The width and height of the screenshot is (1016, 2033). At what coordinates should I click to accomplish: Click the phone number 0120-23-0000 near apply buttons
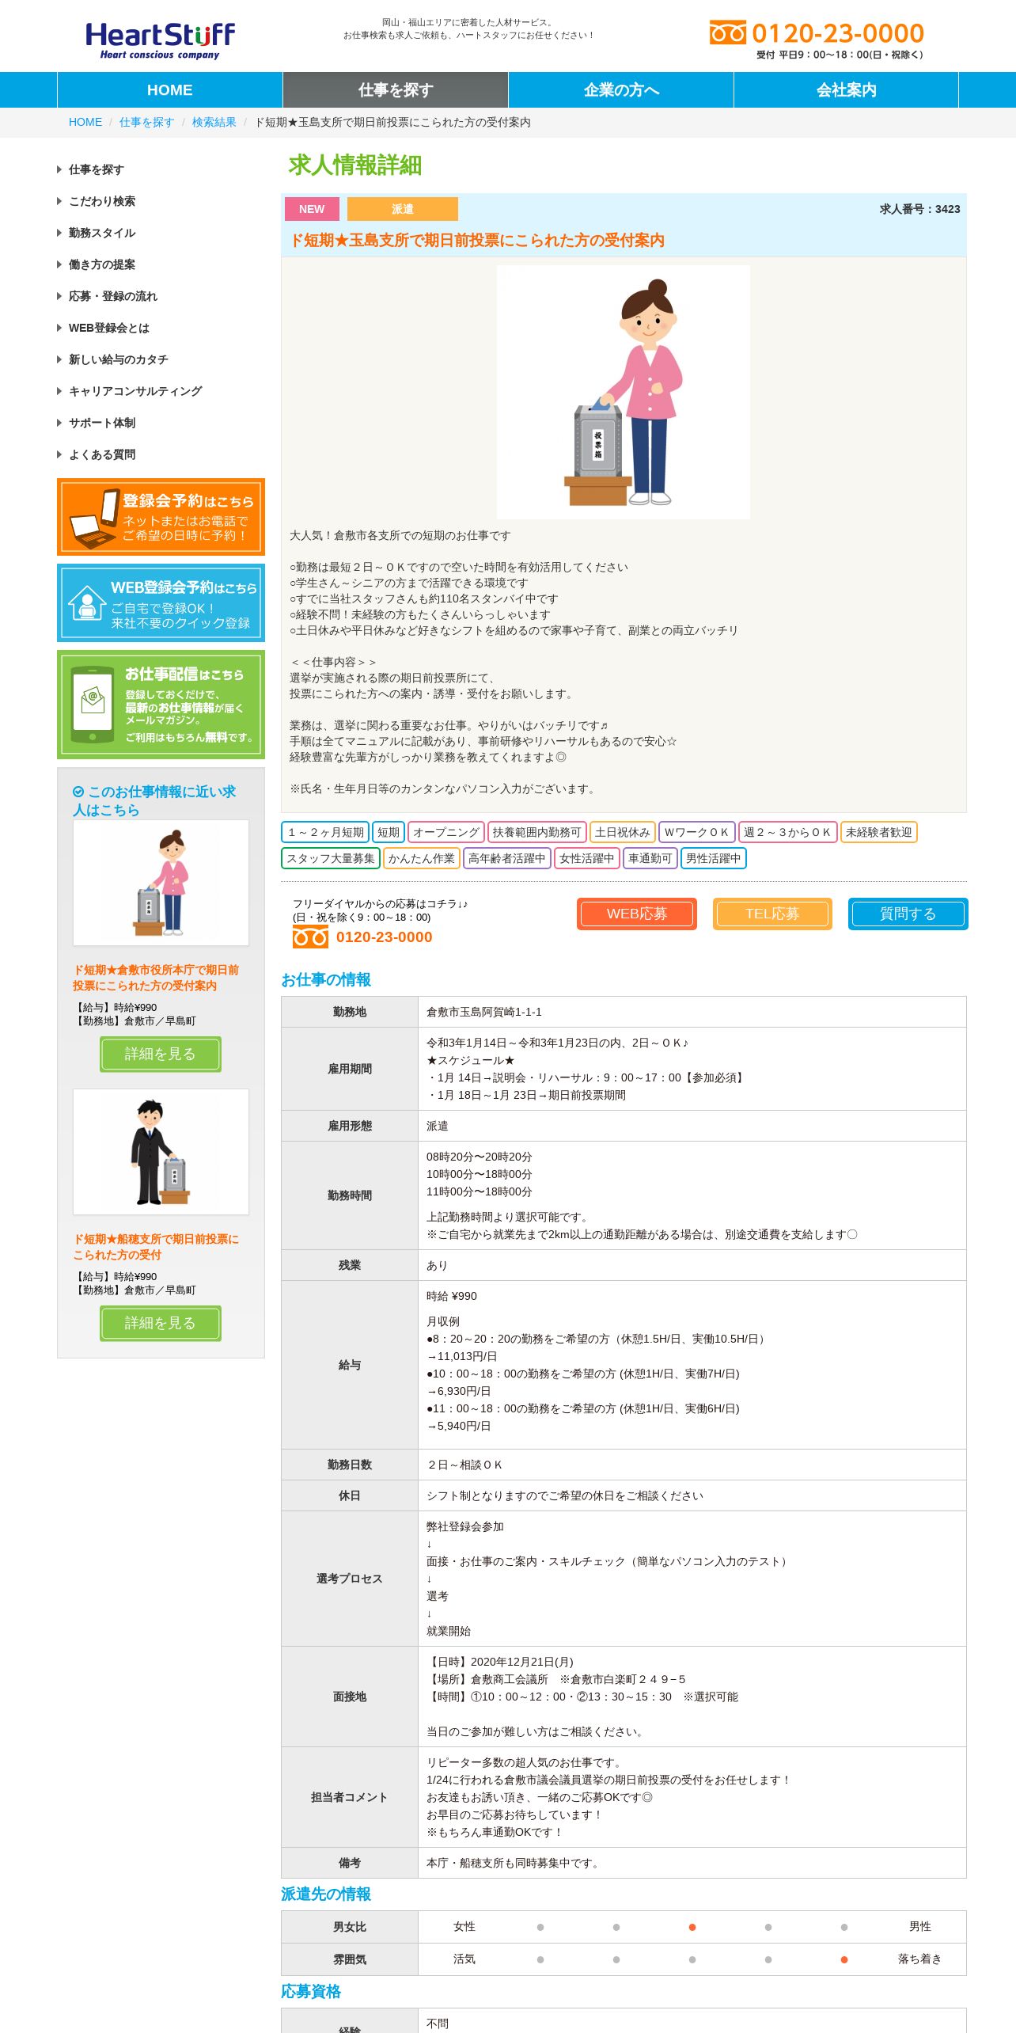(385, 937)
